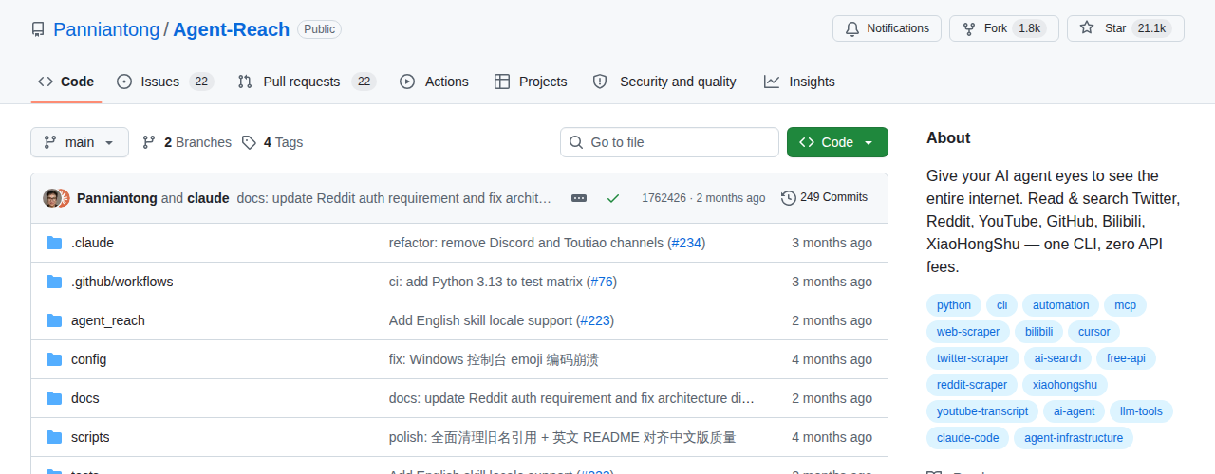This screenshot has width=1215, height=474.
Task: Expand commit message ellipsis button
Action: coord(579,198)
